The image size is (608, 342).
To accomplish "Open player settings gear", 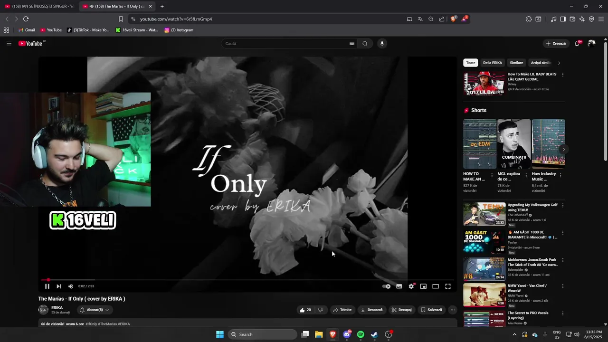I will [x=411, y=286].
